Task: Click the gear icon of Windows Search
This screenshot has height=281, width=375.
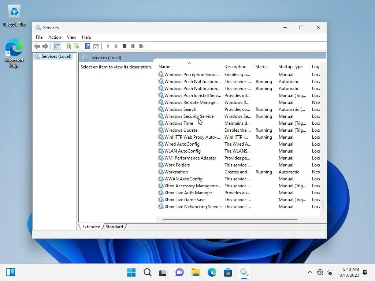Action: click(161, 109)
